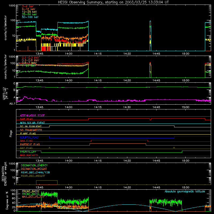Image resolution: width=214 pixels, height=214 pixels.
Task: Click the magenta GOES bump near 13:37
Action: click(25, 97)
